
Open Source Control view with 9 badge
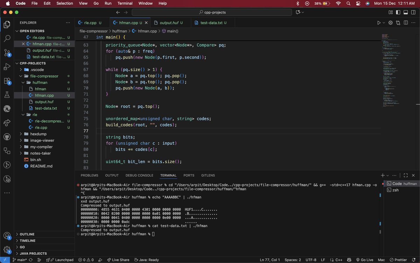click(7, 53)
